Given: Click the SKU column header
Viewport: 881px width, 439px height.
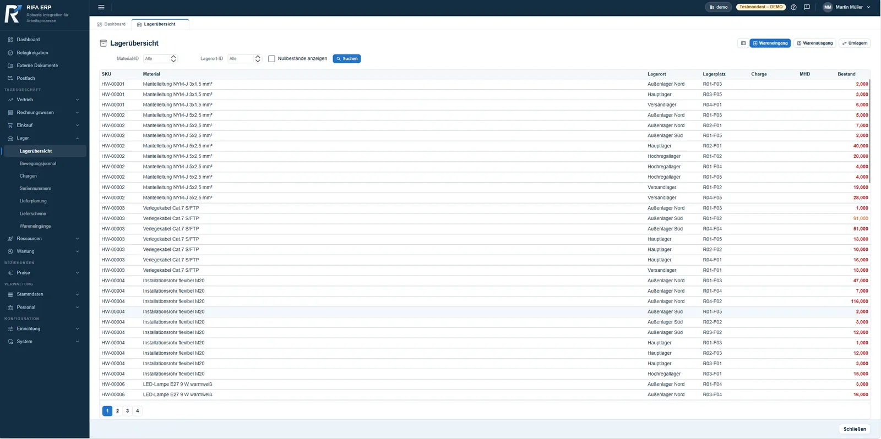Looking at the screenshot, I should 106,74.
